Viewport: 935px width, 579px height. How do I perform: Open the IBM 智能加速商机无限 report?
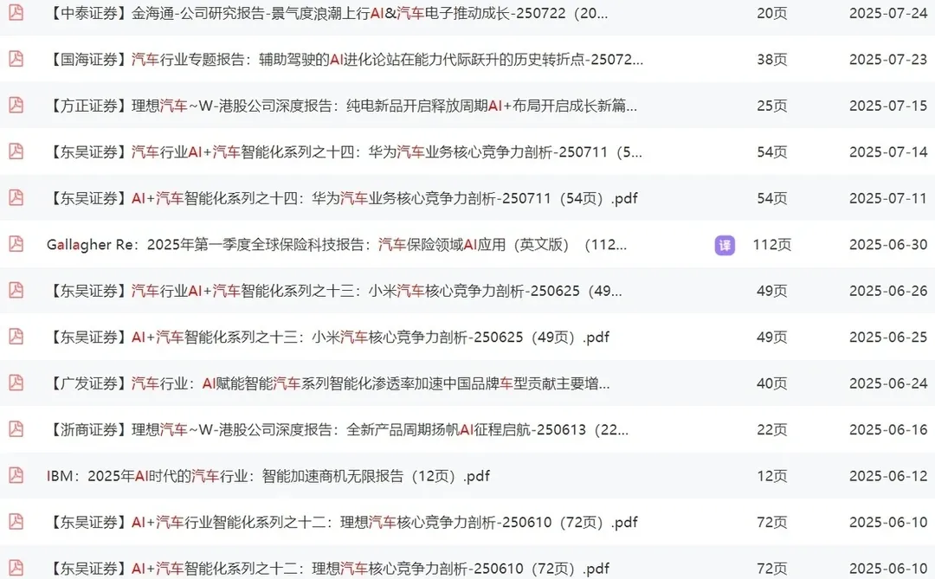pos(268,475)
